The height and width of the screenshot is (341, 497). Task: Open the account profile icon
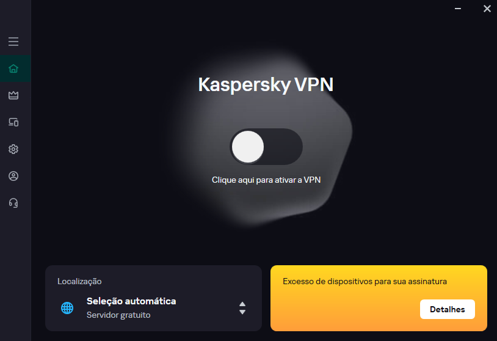pos(13,176)
